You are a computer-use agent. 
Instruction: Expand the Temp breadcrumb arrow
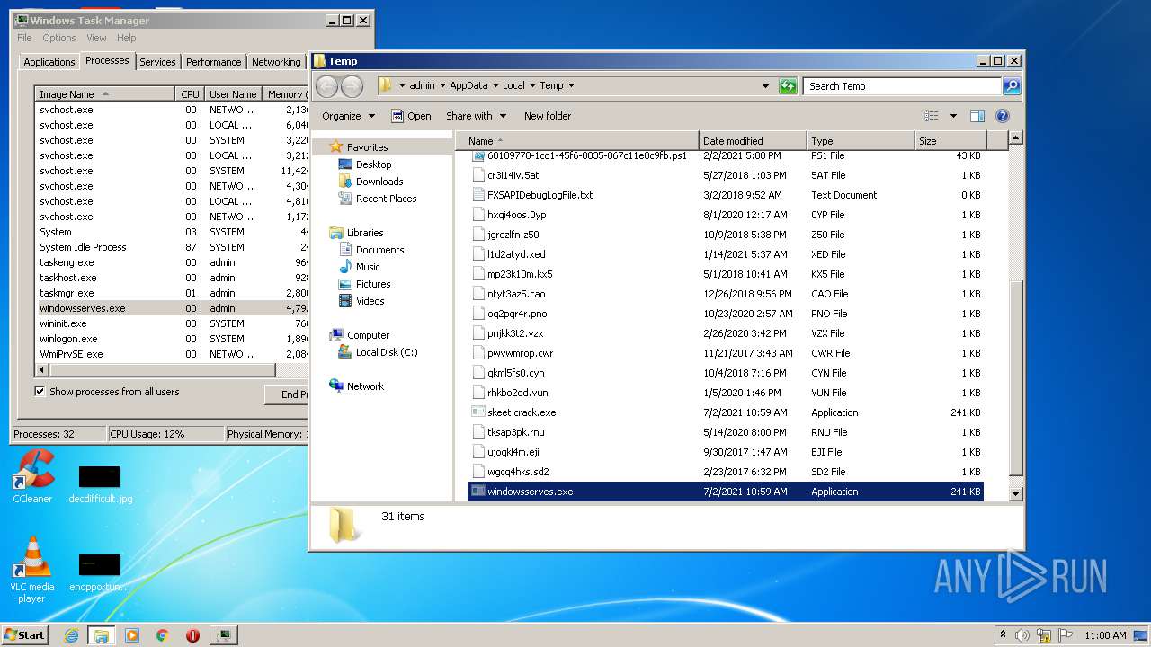click(x=571, y=86)
